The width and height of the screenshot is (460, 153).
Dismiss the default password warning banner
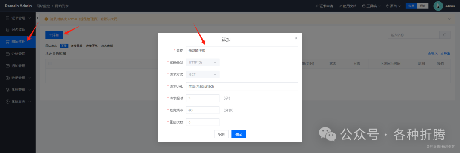click(449, 19)
